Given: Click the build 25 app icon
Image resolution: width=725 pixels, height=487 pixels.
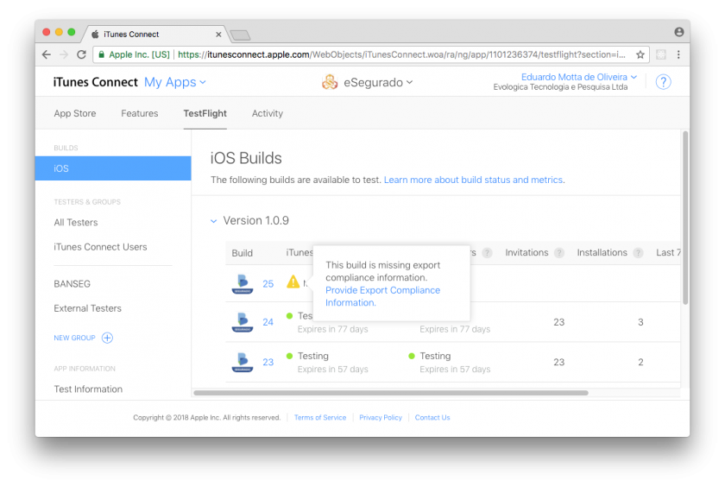Looking at the screenshot, I should [x=243, y=283].
